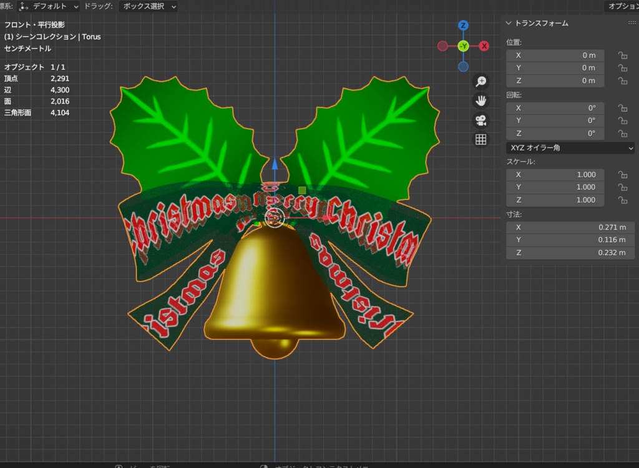Toggle lock for スケール X
Screen dimensions: 639x468
click(622, 175)
